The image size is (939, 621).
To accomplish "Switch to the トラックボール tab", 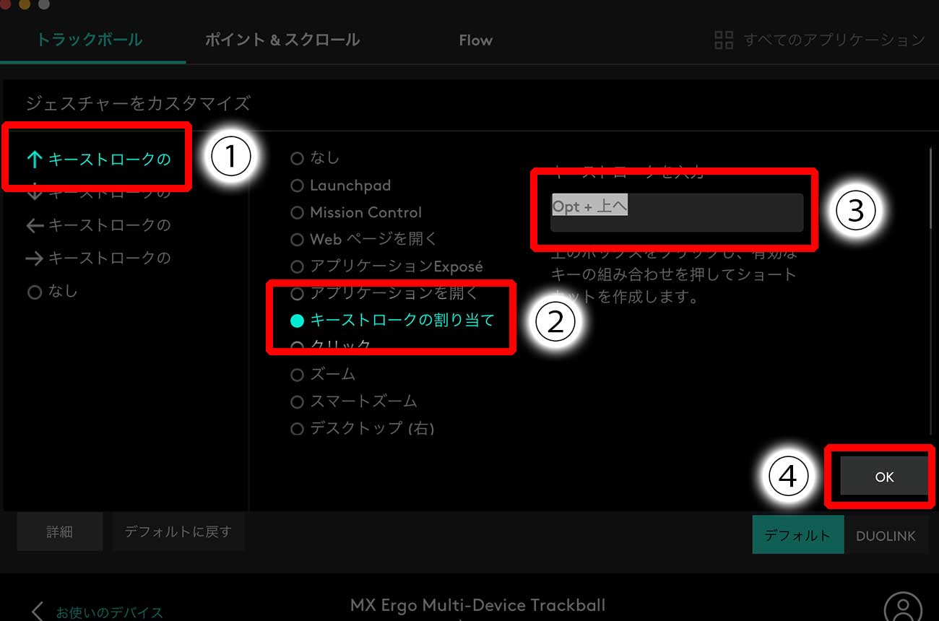I will pyautogui.click(x=90, y=40).
